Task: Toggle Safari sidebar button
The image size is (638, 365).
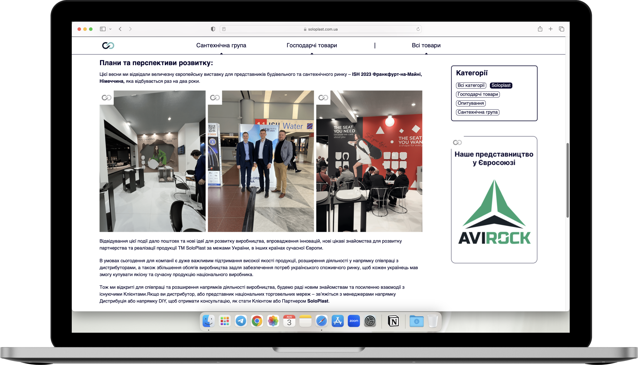Action: 103,29
